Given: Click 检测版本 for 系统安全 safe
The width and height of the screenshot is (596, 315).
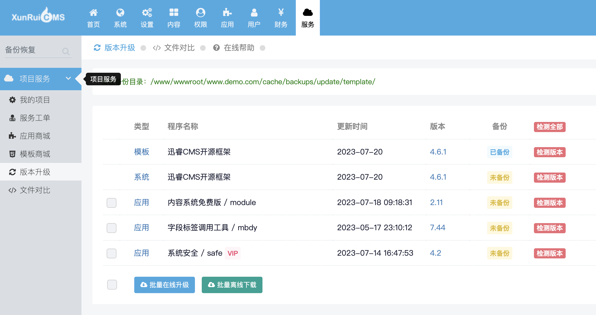Looking at the screenshot, I should click(550, 253).
